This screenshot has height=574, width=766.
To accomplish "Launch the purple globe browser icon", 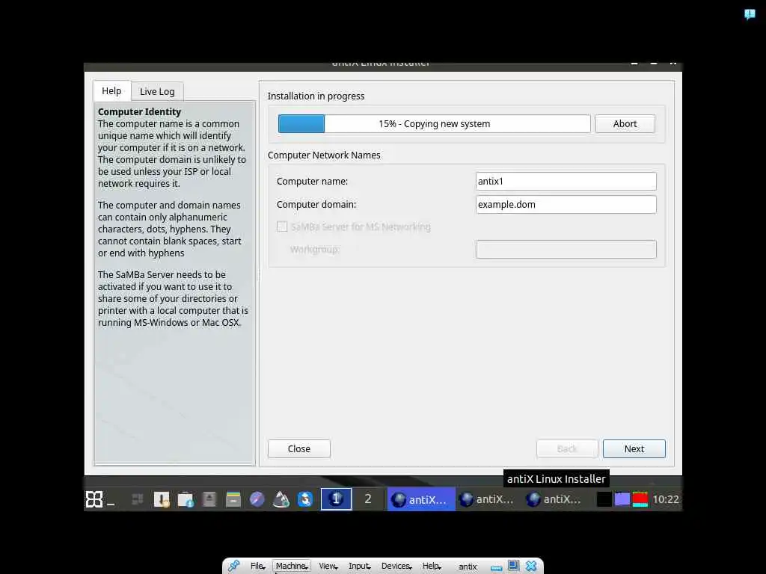I will pyautogui.click(x=257, y=499).
